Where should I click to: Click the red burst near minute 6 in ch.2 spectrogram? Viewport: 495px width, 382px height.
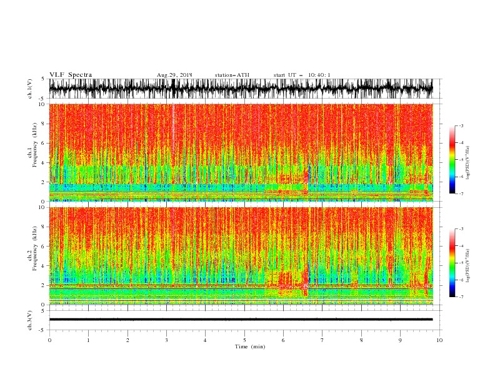click(286, 280)
